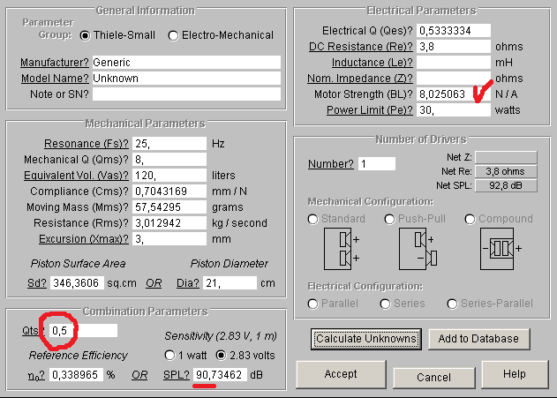Click the Compliance (Cms) input field
The image size is (557, 398).
point(169,191)
